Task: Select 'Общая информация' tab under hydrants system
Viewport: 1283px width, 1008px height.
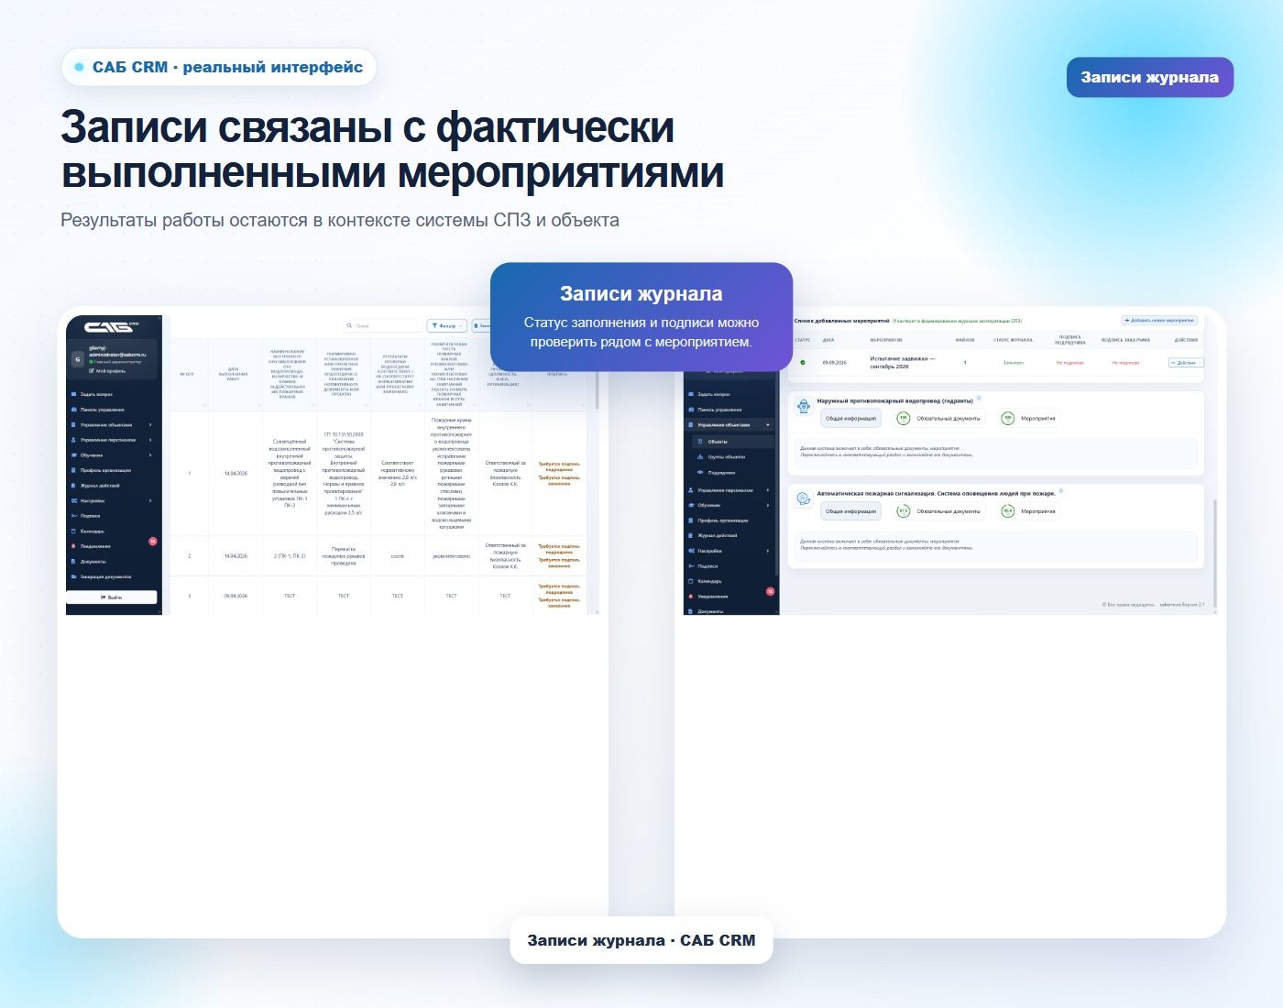Action: click(x=850, y=418)
